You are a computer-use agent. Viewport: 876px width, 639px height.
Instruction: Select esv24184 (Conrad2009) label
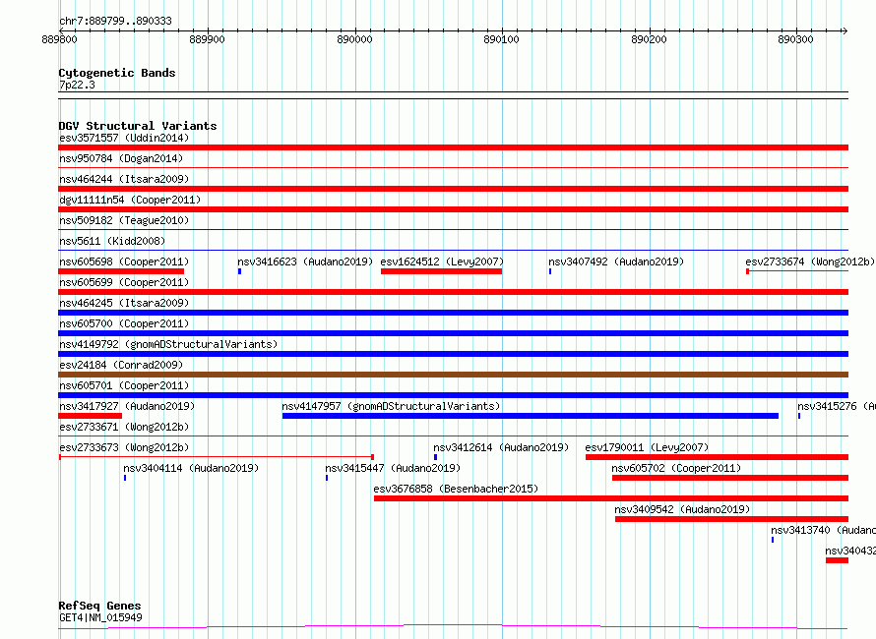point(121,365)
